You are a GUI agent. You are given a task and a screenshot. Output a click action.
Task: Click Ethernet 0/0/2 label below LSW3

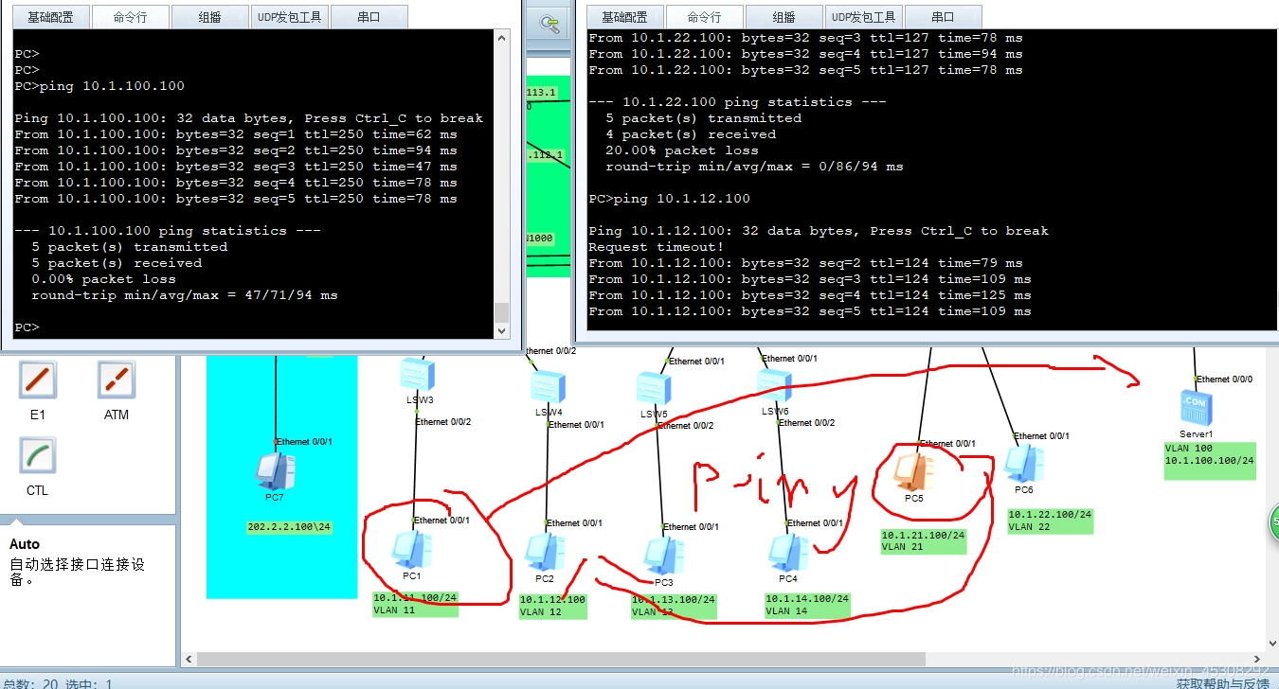(442, 421)
